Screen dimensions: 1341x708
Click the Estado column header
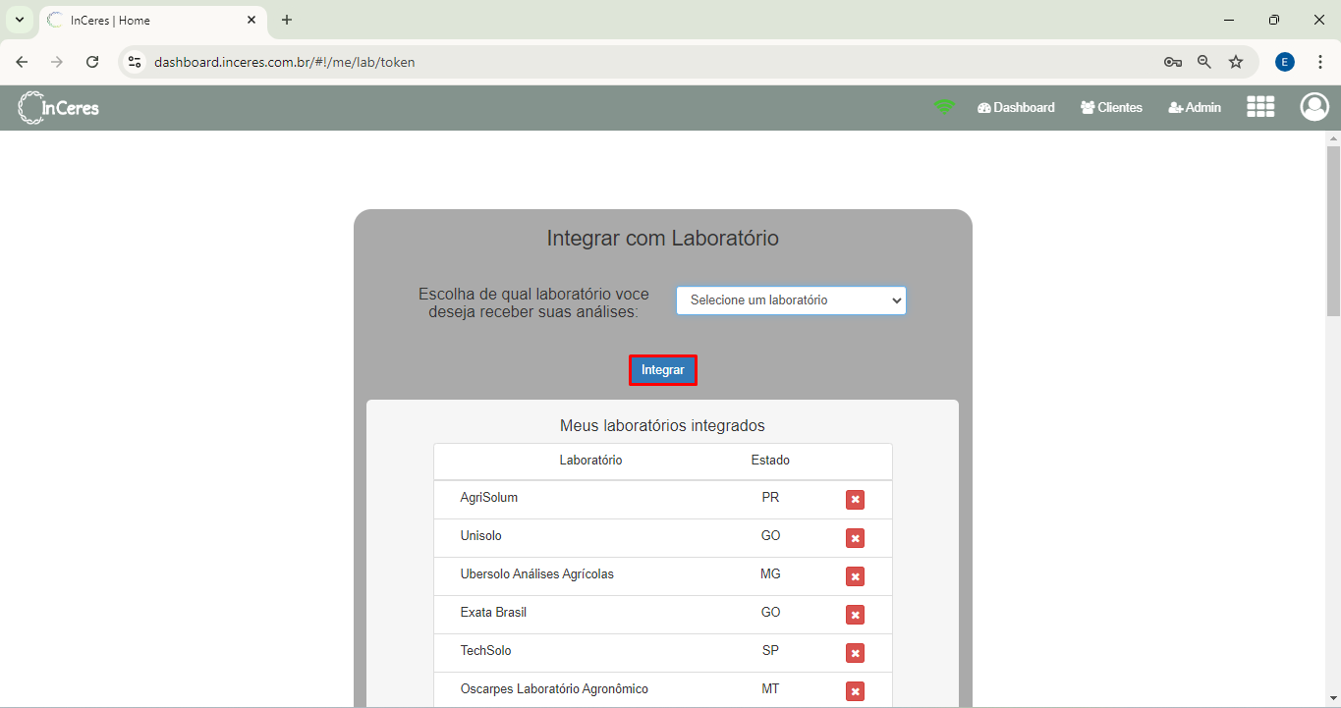[x=770, y=461]
